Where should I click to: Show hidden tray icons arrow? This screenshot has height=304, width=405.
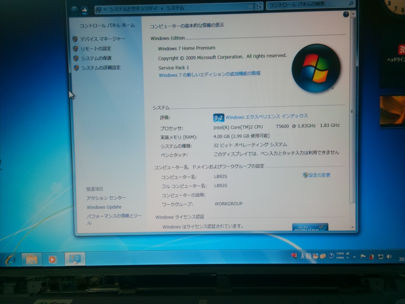(x=355, y=257)
